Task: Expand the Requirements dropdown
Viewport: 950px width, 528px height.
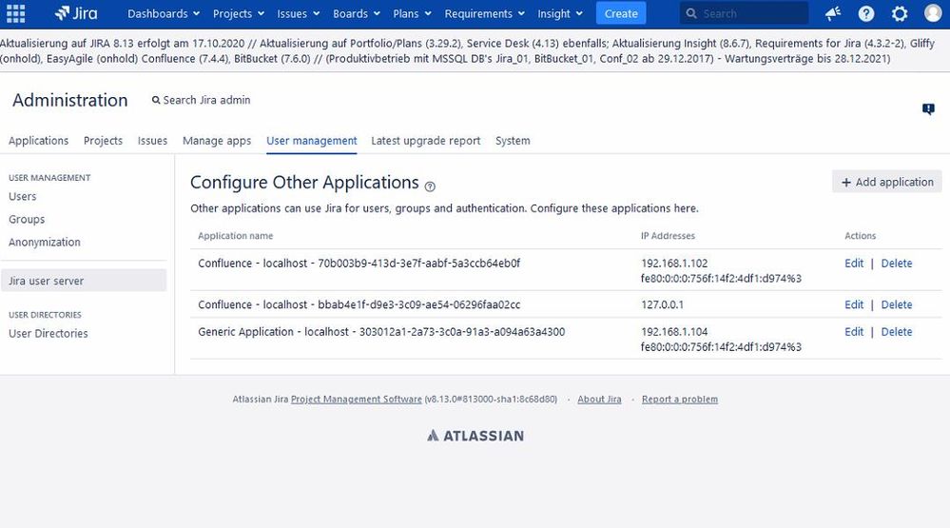Action: click(x=485, y=13)
